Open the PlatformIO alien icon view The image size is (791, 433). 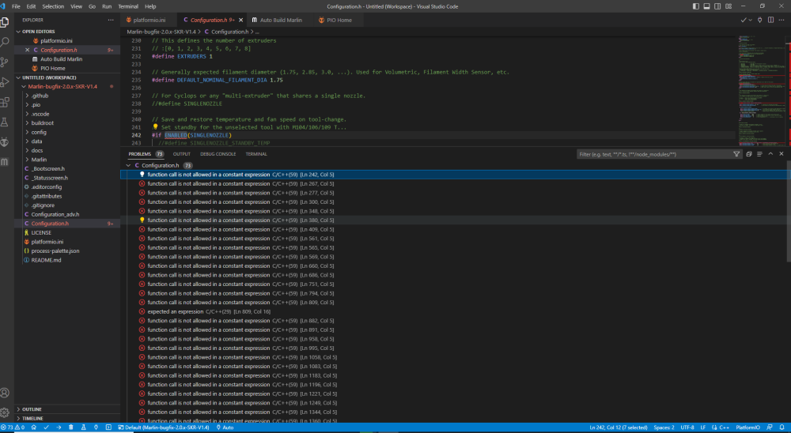click(6, 141)
